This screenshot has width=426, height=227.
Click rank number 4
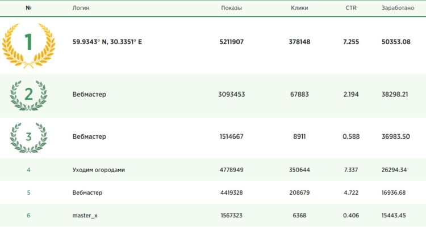coord(28,170)
